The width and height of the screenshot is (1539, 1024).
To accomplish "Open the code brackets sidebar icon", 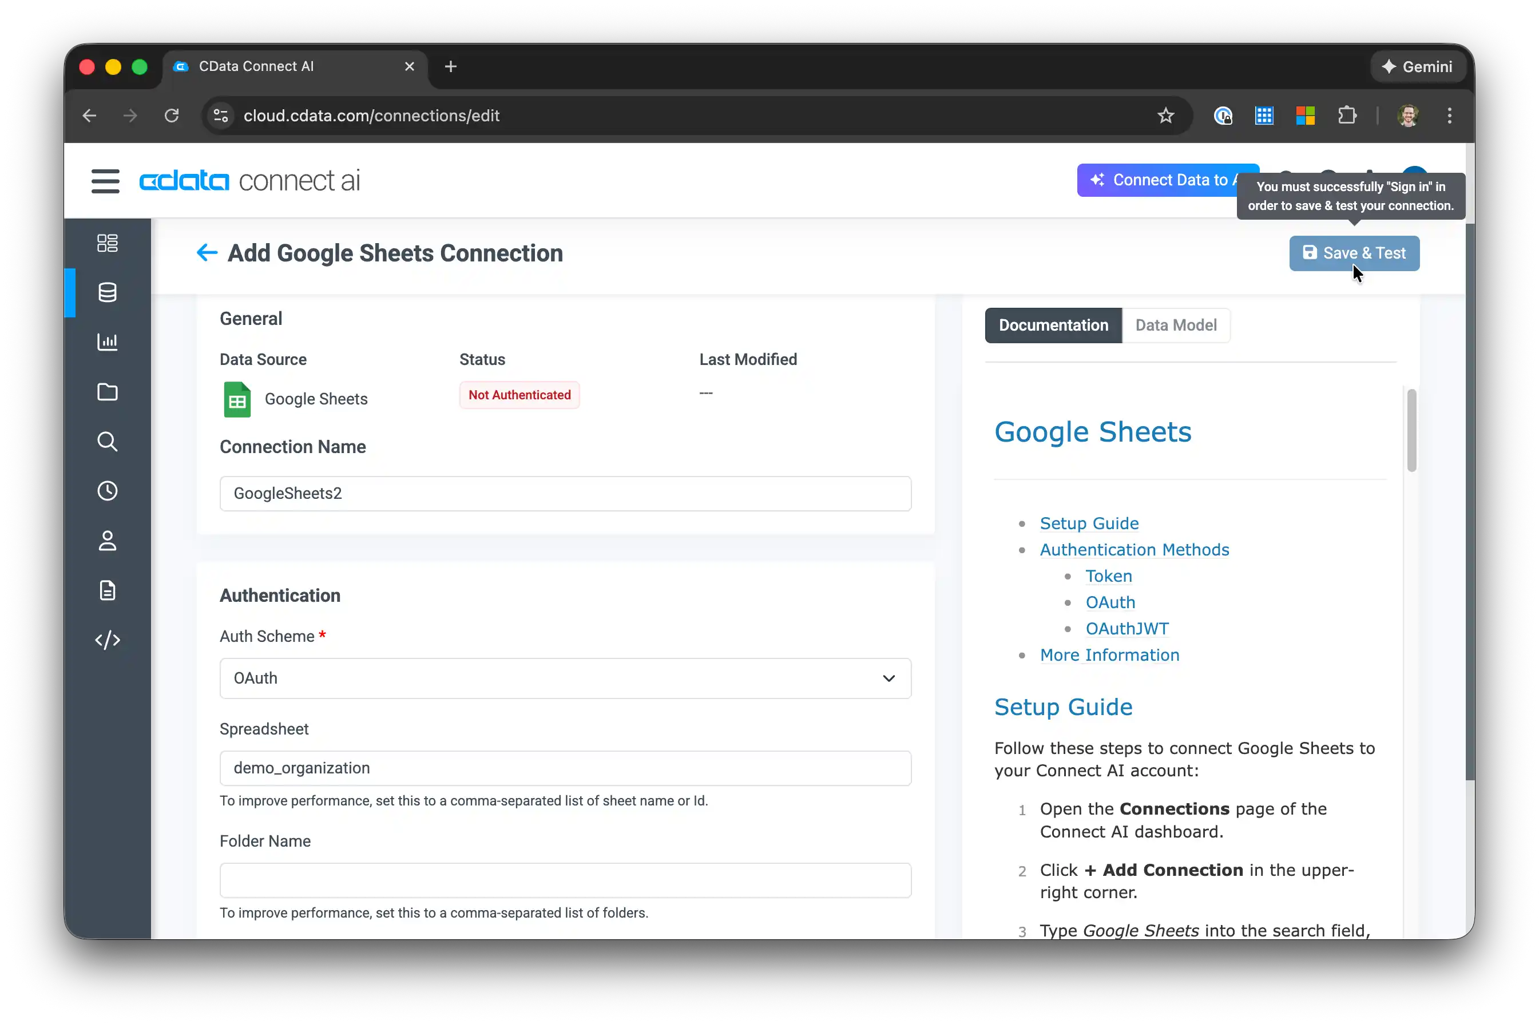I will point(107,640).
